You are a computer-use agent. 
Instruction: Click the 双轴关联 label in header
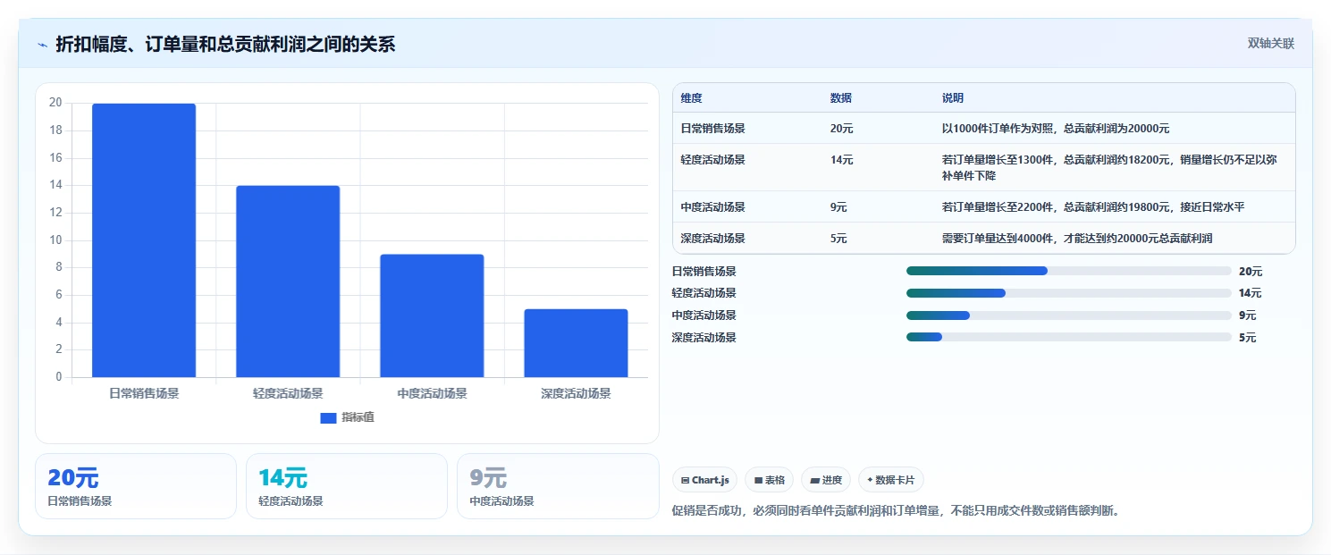(x=1271, y=44)
